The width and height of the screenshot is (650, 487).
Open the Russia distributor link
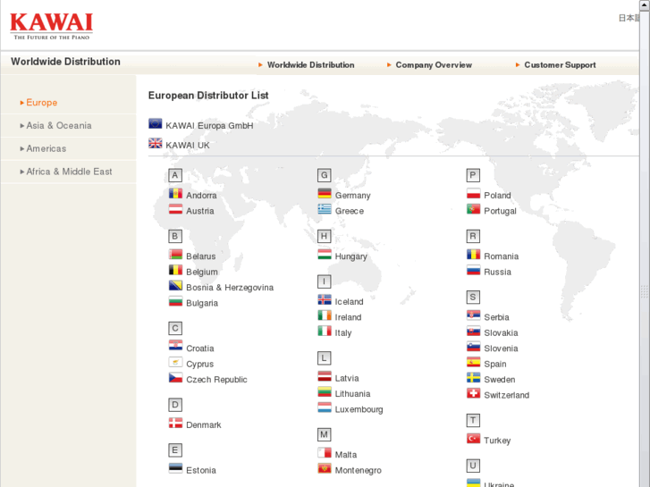497,272
